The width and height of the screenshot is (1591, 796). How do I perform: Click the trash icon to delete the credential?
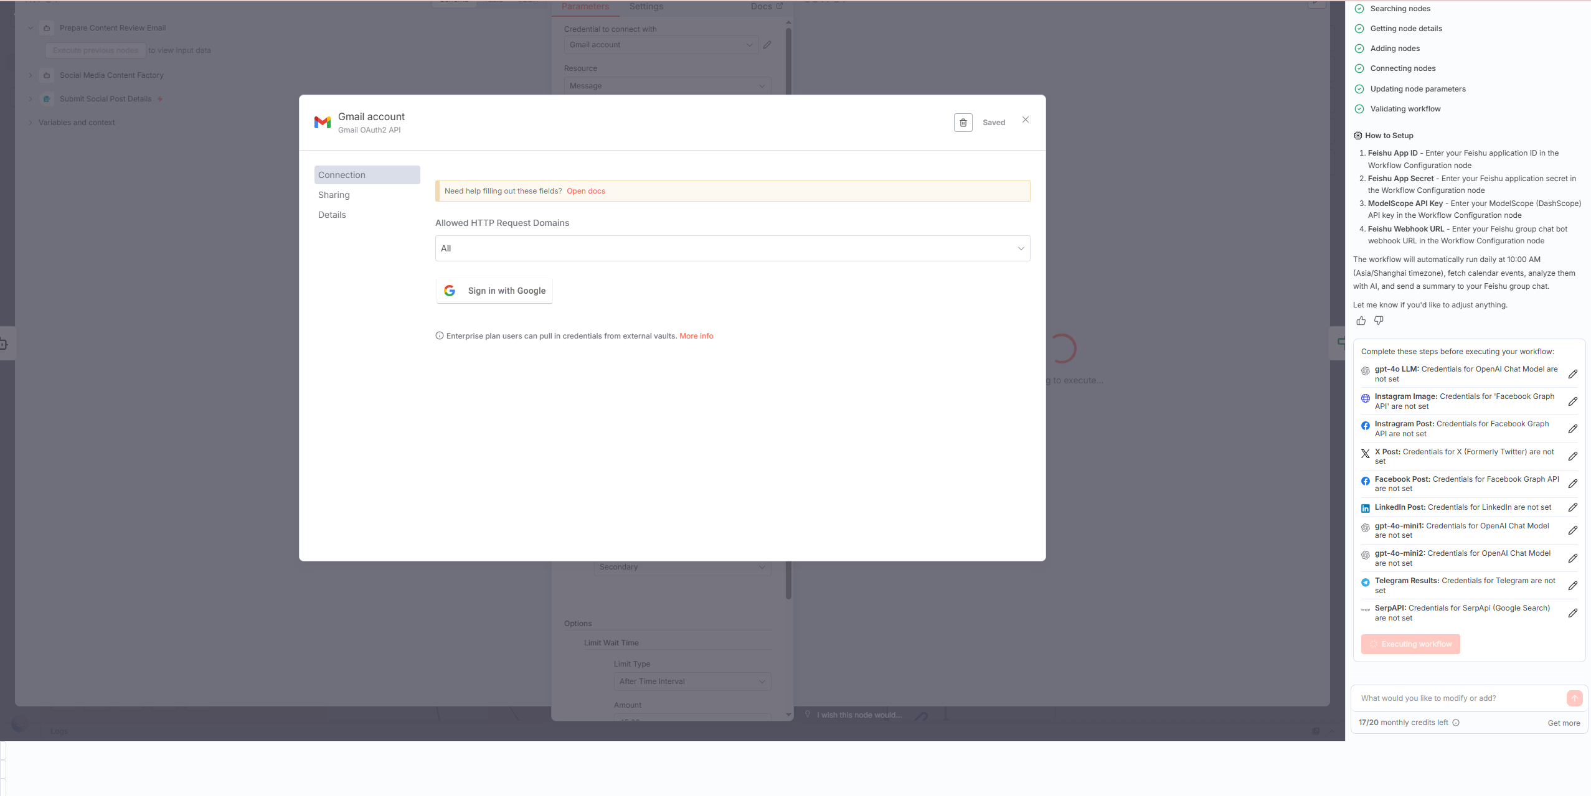click(963, 123)
